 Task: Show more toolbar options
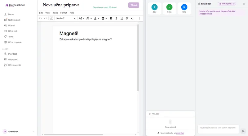coord(140,18)
